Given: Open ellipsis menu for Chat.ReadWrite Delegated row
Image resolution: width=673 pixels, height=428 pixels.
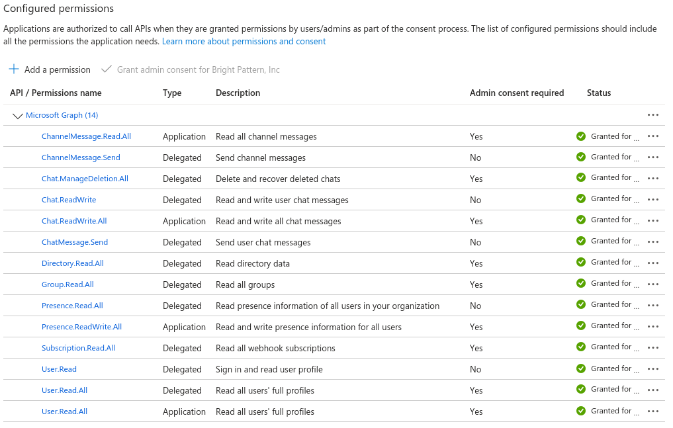Looking at the screenshot, I should click(x=653, y=199).
